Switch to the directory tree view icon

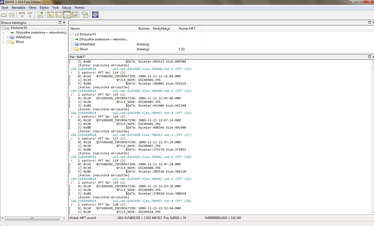pos(51,15)
